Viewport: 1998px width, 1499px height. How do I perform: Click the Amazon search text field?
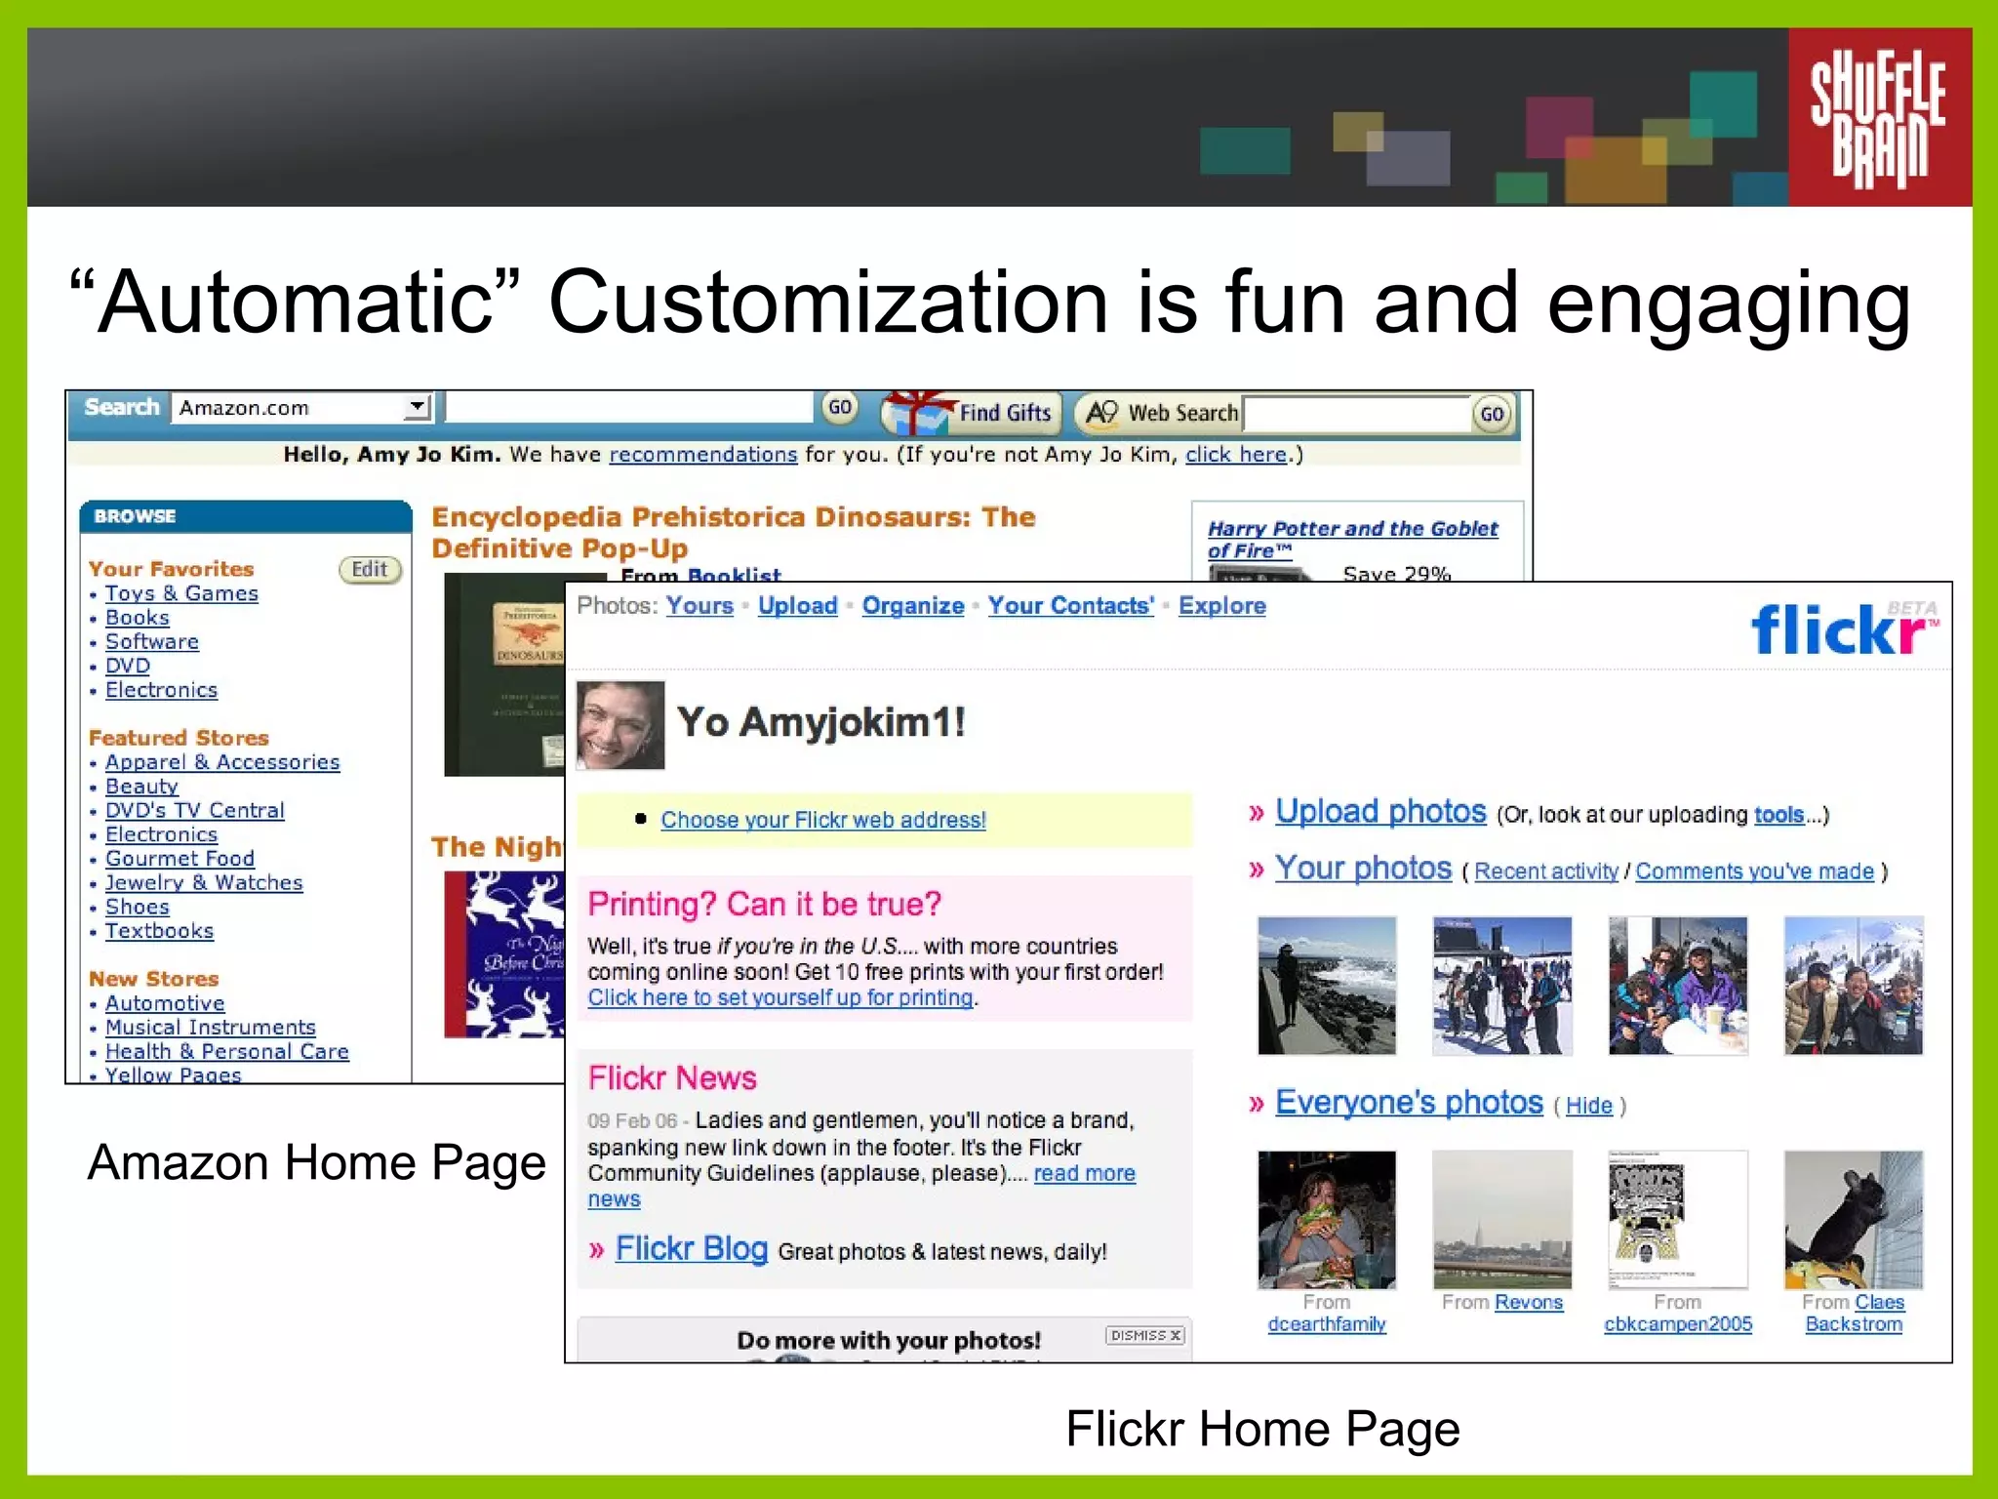coord(629,407)
